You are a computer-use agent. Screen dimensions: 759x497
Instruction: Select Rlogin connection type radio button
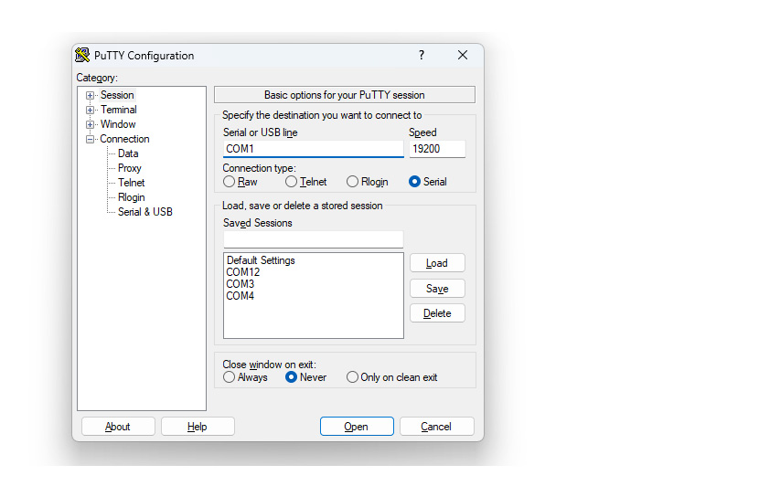(x=368, y=182)
